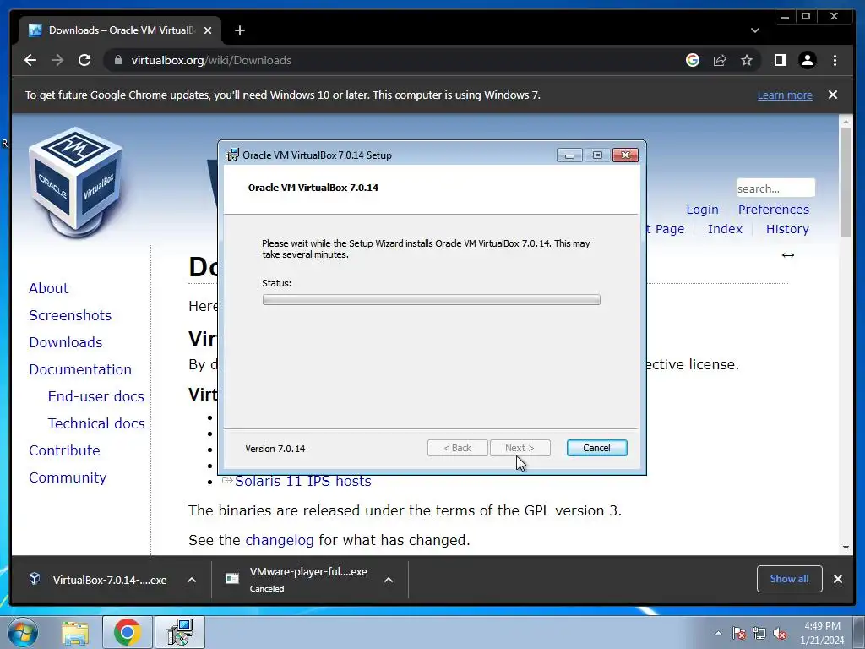The image size is (865, 649).
Task: Click the setup dialog title icon
Action: pyautogui.click(x=233, y=155)
